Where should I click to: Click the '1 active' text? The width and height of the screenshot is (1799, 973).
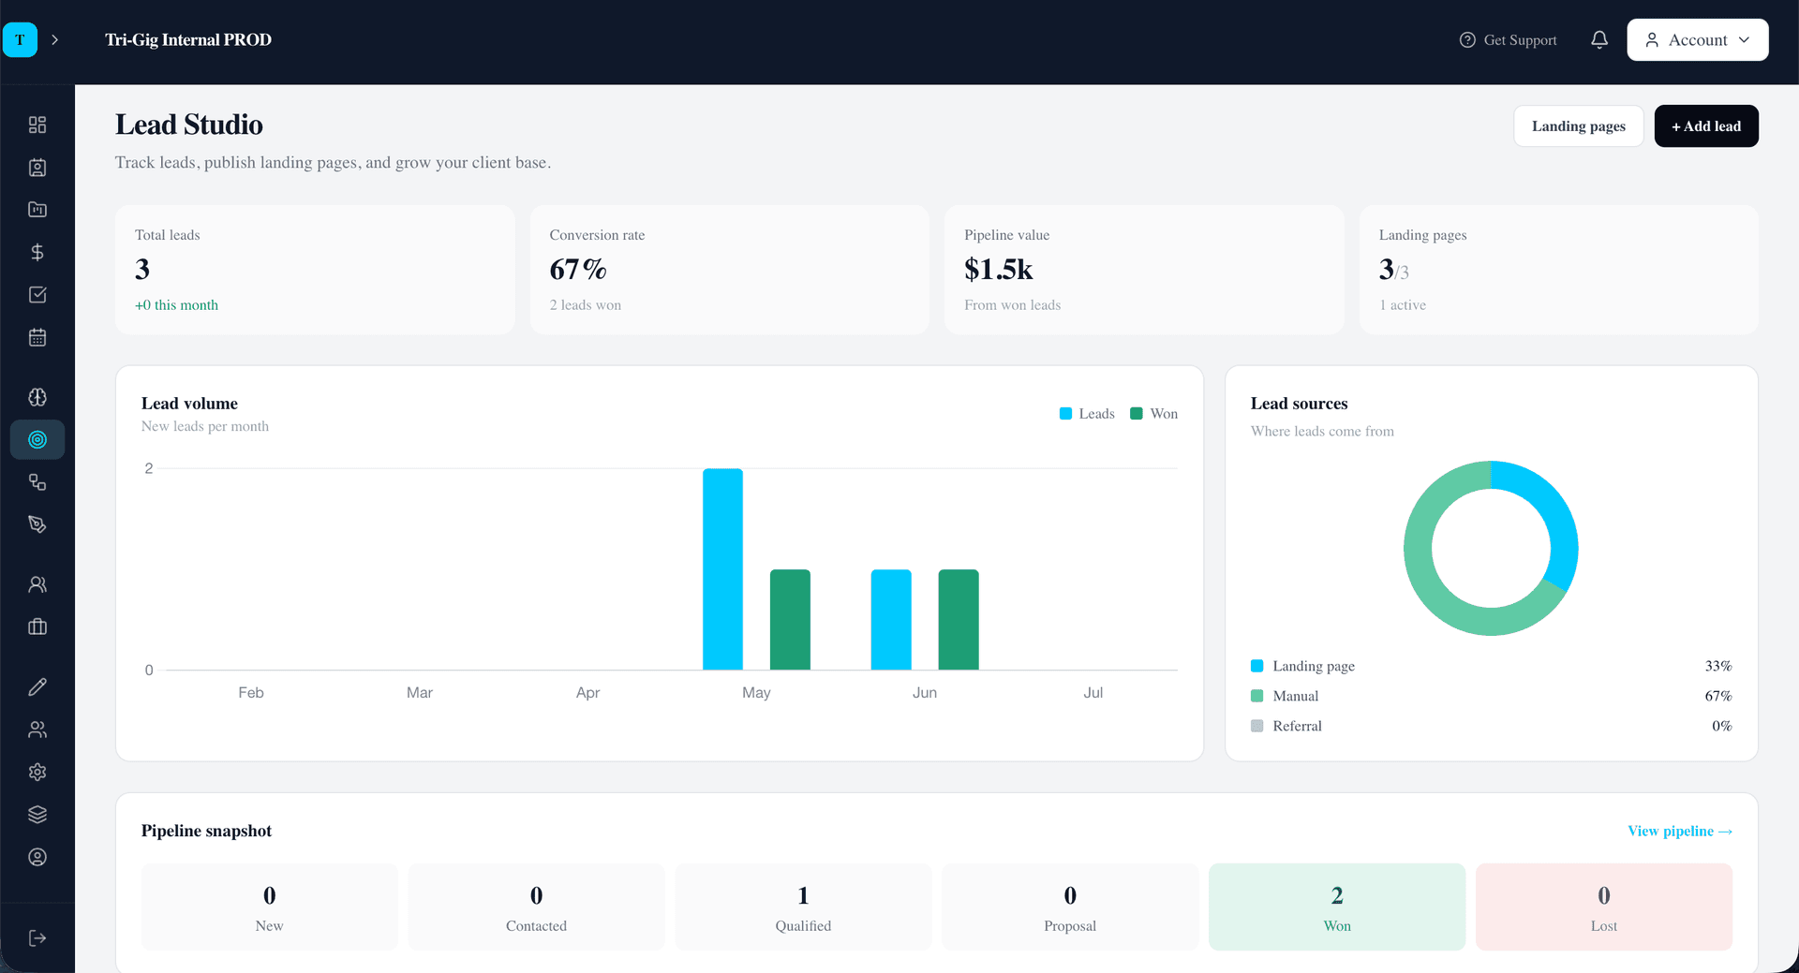[1403, 305]
